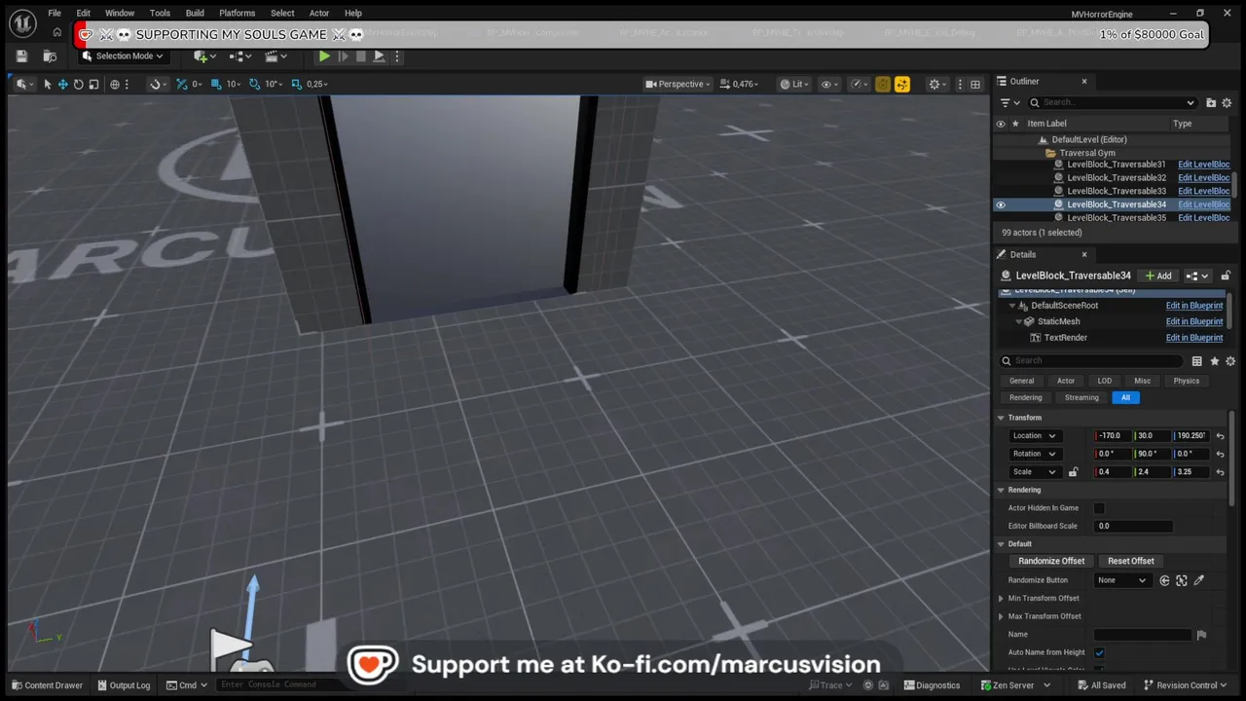1246x701 pixels.
Task: Open the browse content folder icon
Action: point(50,56)
